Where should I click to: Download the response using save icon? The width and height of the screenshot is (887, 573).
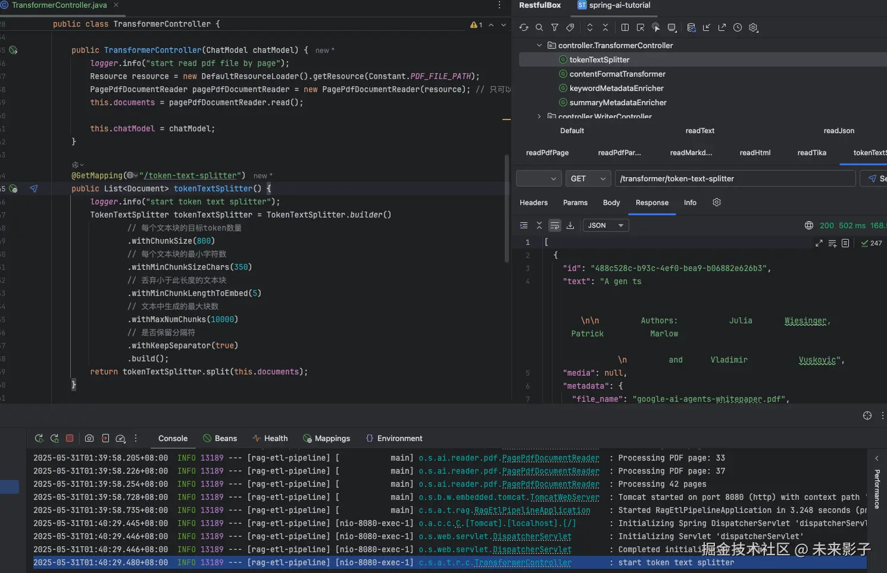coord(570,225)
